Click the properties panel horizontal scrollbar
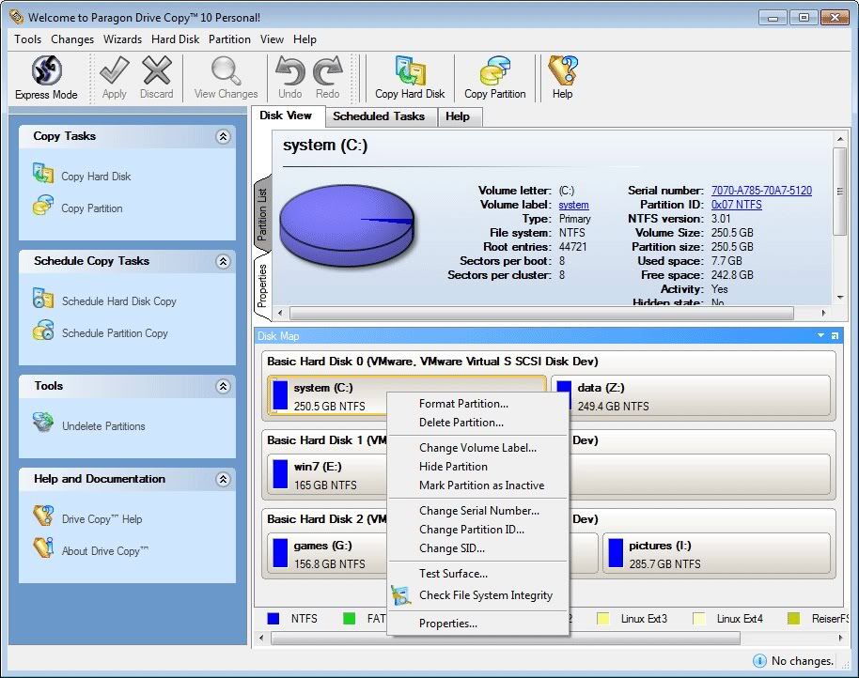 coord(541,314)
